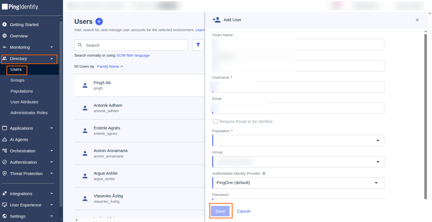Open Groups under Directory

coord(18,80)
